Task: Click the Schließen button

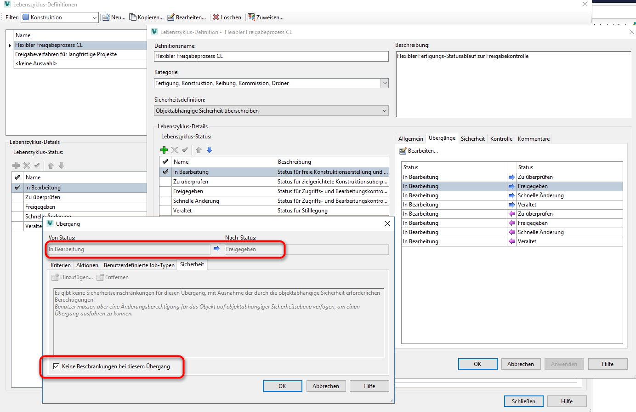Action: coord(523,401)
